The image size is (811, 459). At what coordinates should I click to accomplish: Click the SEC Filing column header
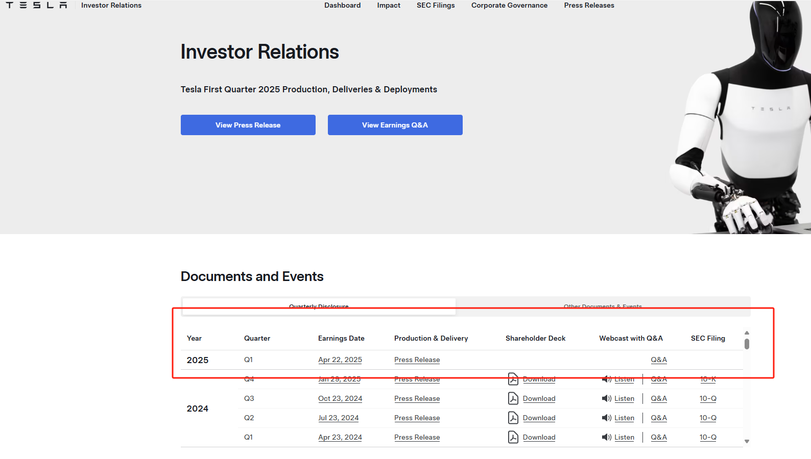pyautogui.click(x=708, y=338)
